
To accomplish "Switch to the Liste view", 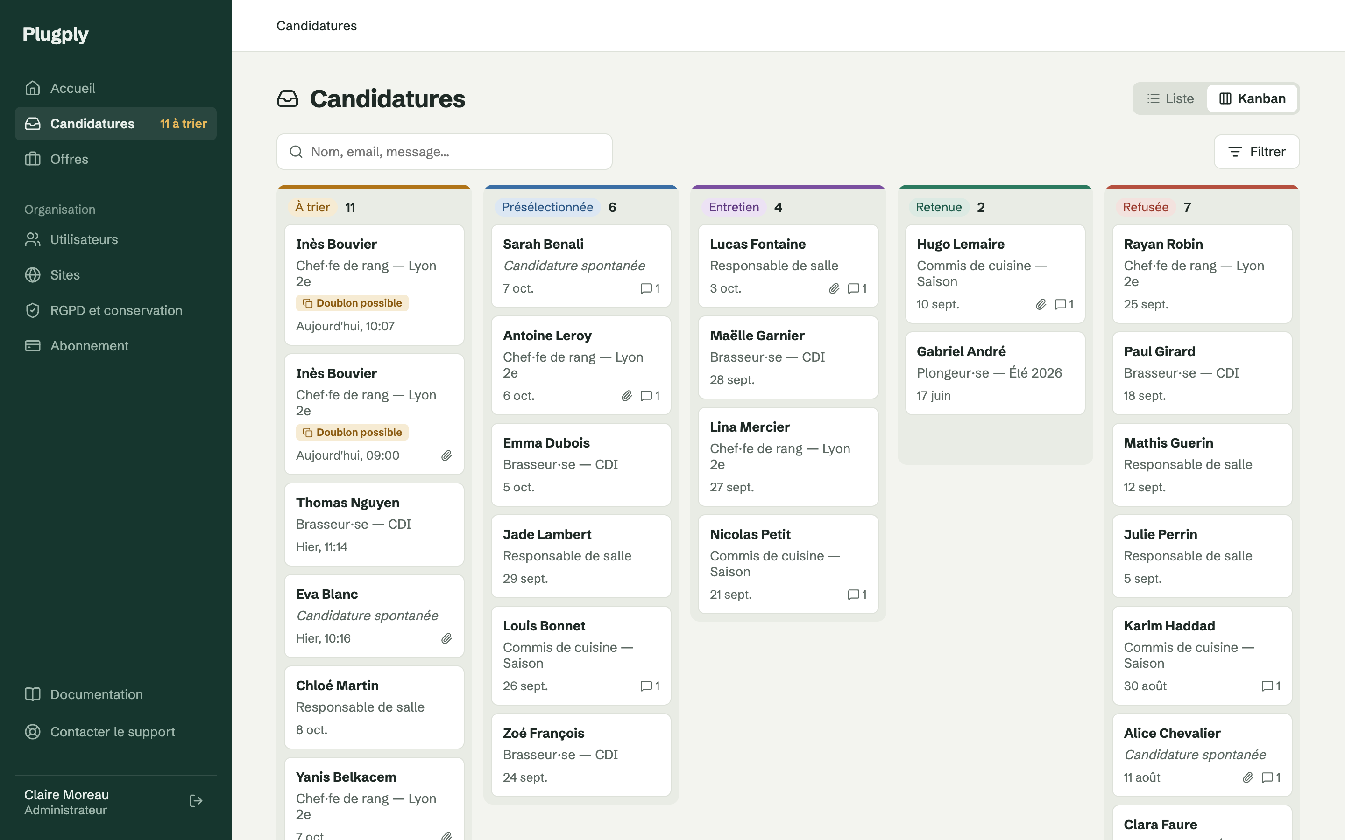I will [x=1170, y=98].
